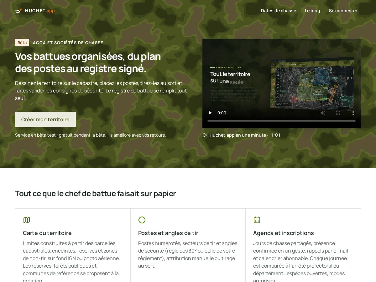
Task: Click ACCA ET SOCIÉTÉS DE CHASSE label
Action: (68, 43)
